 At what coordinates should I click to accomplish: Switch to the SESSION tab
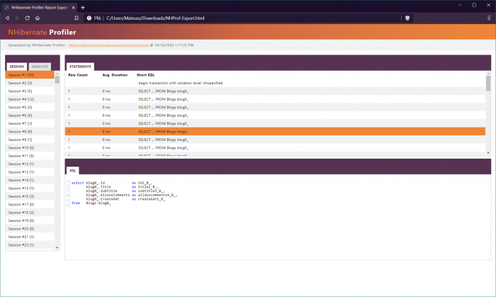17,67
